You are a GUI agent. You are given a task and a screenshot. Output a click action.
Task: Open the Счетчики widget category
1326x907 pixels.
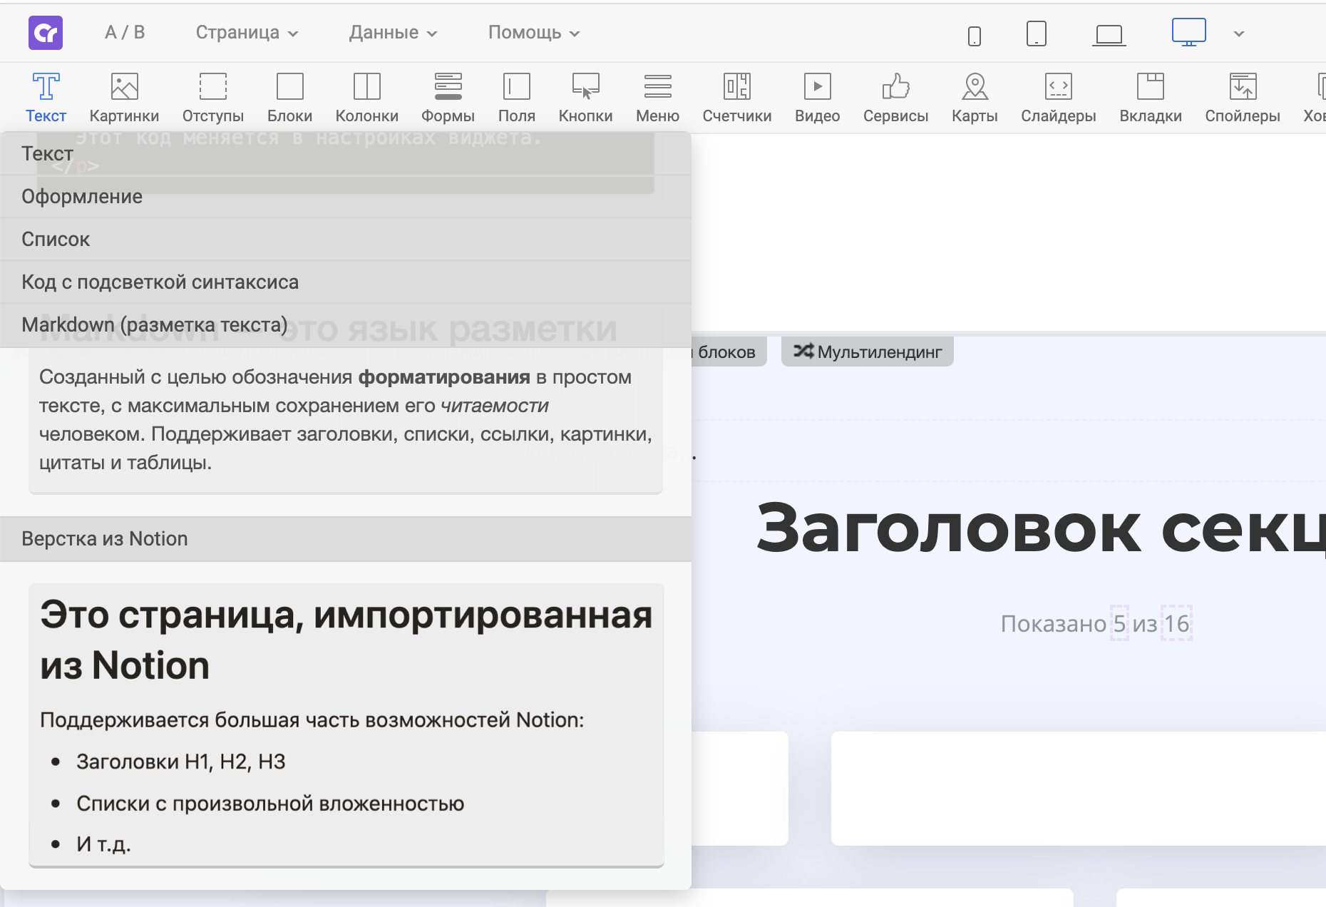(x=737, y=98)
